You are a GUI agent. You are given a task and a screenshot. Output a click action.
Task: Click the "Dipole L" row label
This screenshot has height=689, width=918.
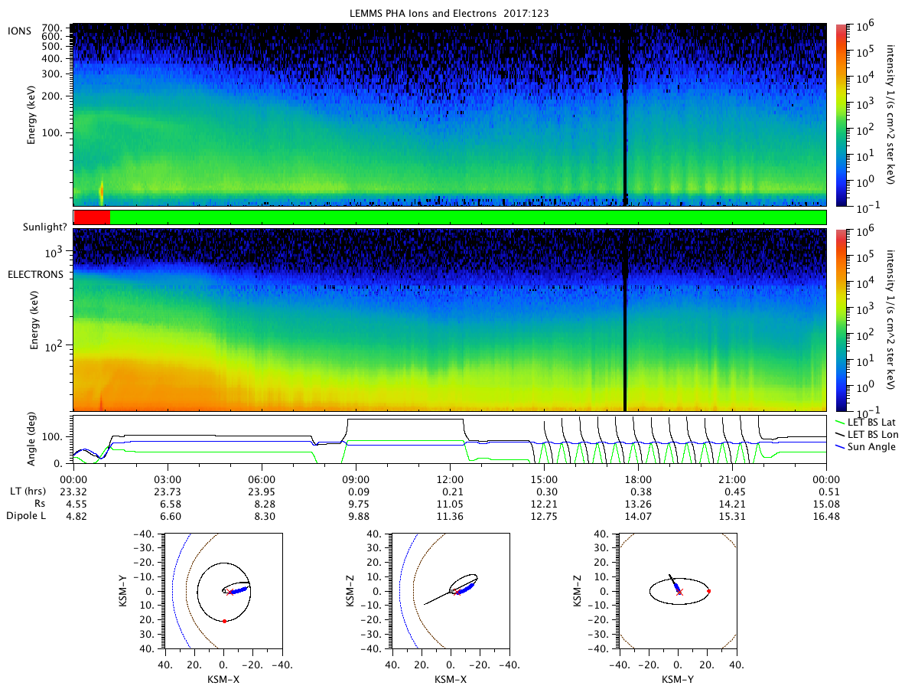pos(25,516)
